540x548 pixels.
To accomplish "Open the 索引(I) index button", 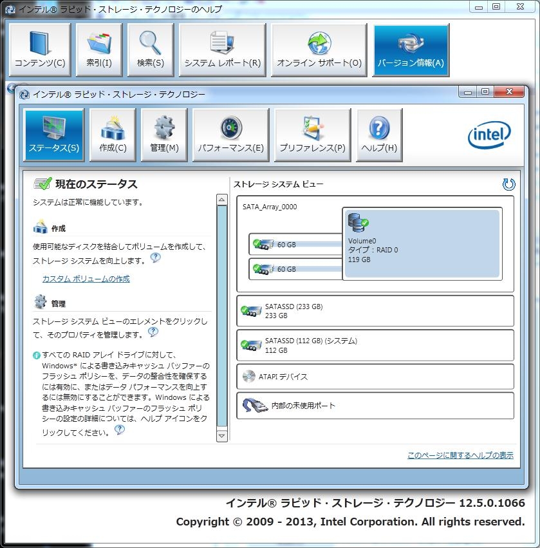I will click(99, 50).
